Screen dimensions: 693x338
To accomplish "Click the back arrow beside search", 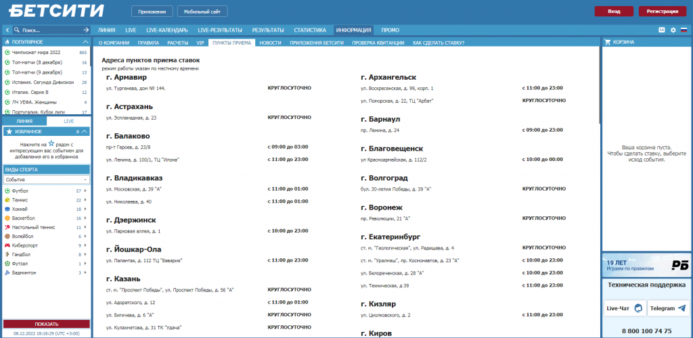I will tap(7, 30).
